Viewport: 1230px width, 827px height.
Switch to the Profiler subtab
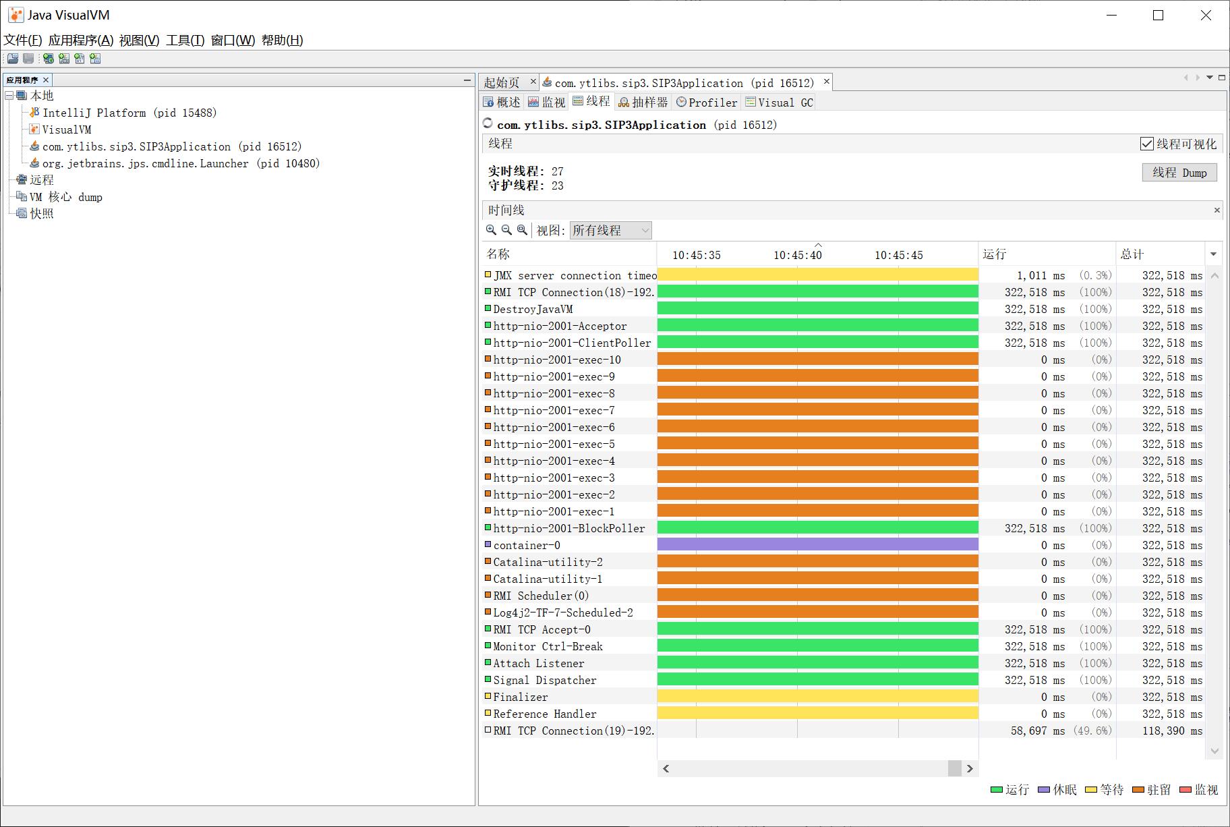point(707,102)
